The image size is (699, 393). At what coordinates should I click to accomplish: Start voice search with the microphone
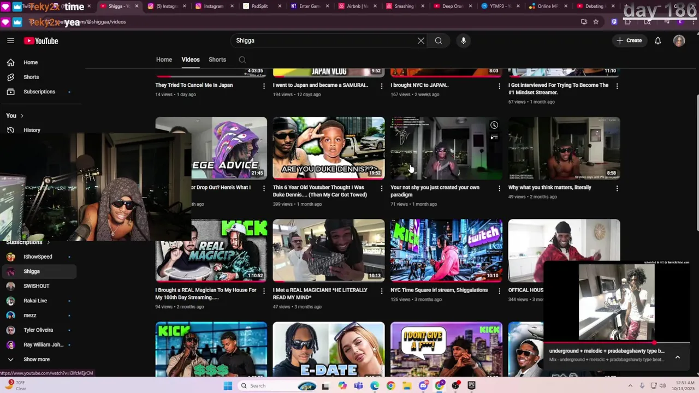pos(463,40)
